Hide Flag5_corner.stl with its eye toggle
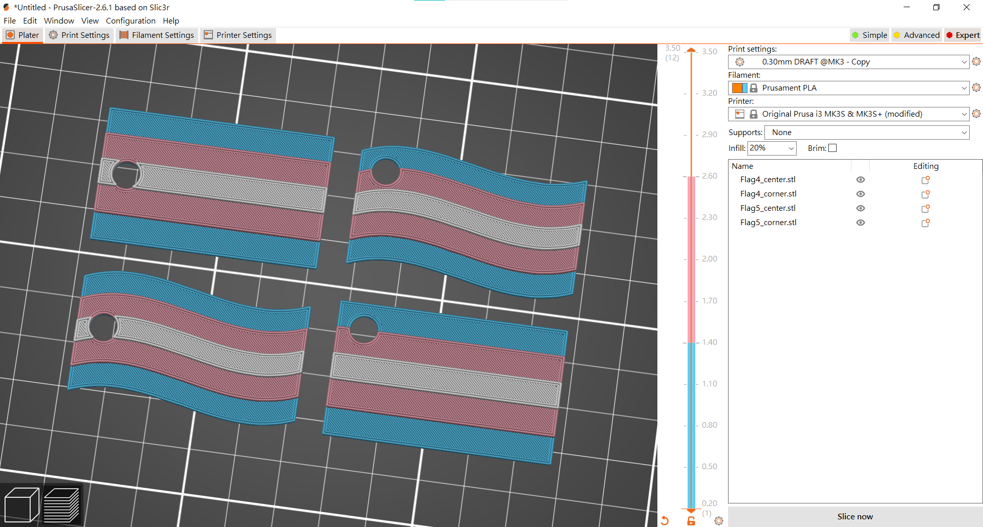This screenshot has height=527, width=983. click(x=860, y=223)
